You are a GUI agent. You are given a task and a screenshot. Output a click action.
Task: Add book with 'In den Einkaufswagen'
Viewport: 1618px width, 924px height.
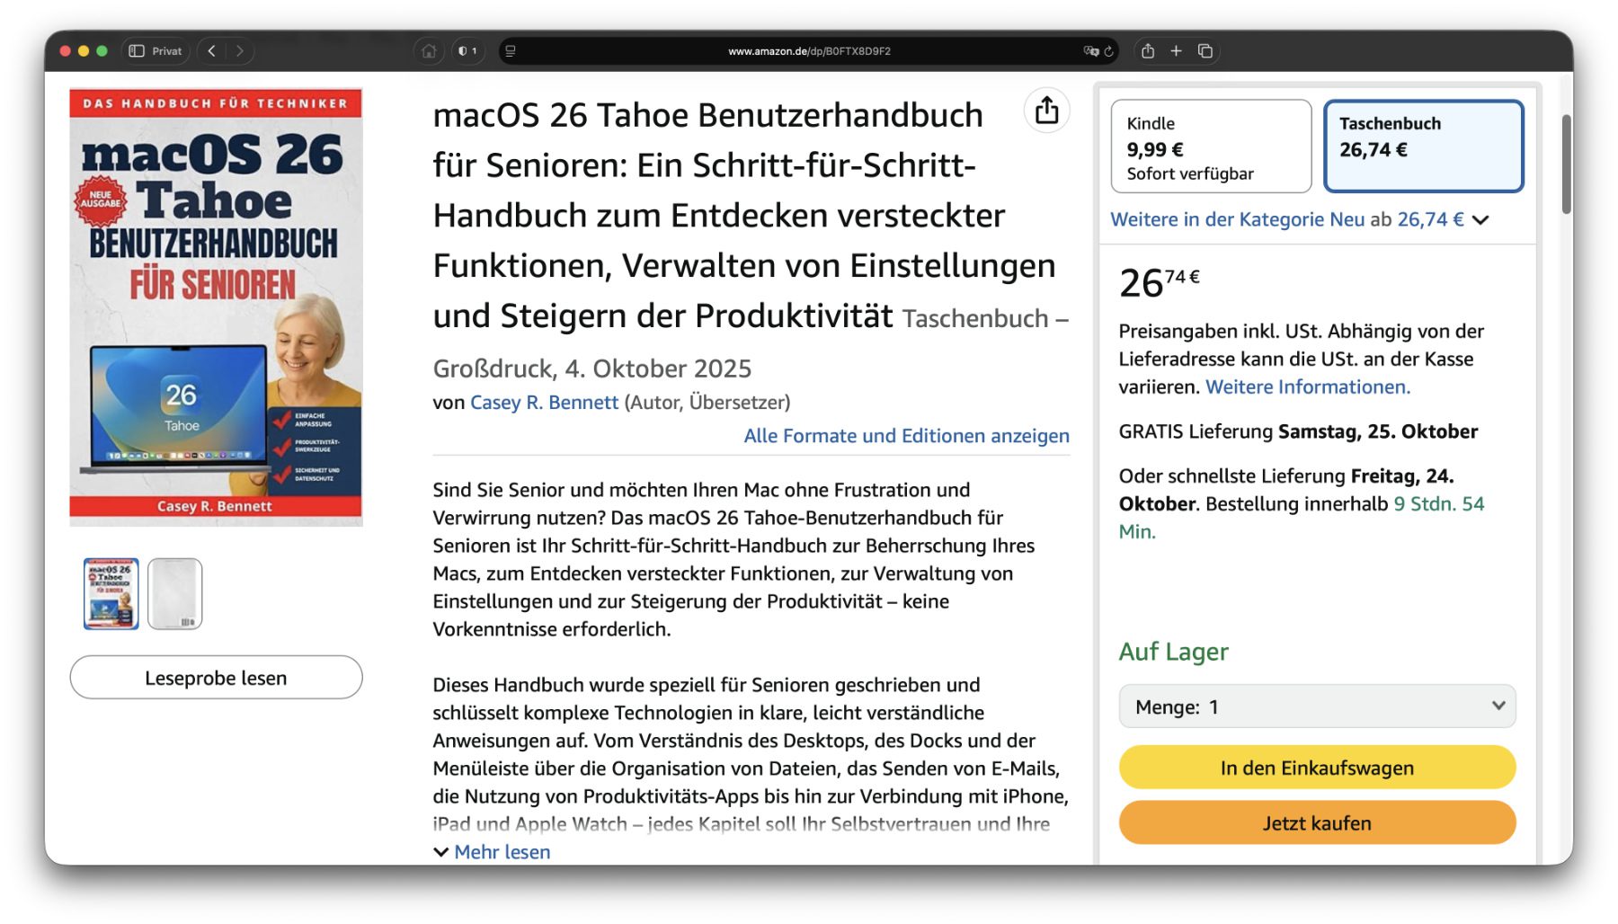coord(1316,768)
